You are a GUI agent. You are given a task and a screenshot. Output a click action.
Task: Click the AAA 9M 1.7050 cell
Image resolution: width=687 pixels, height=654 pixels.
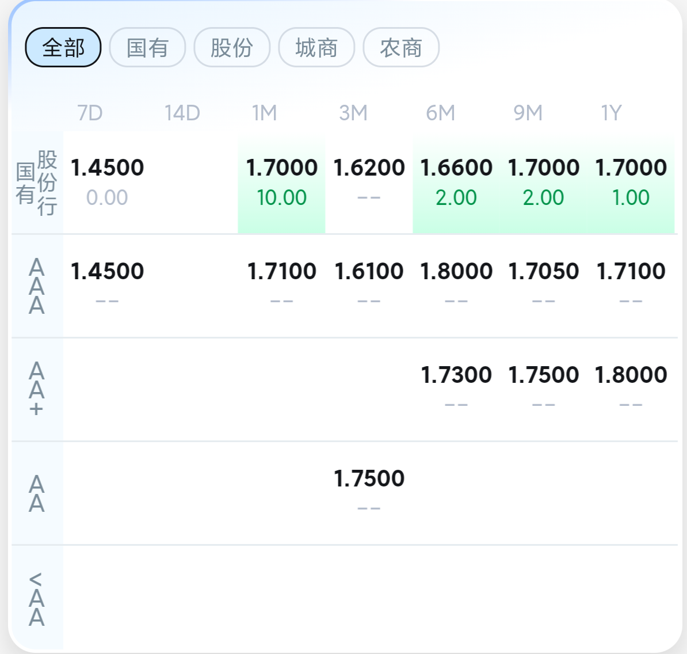544,285
